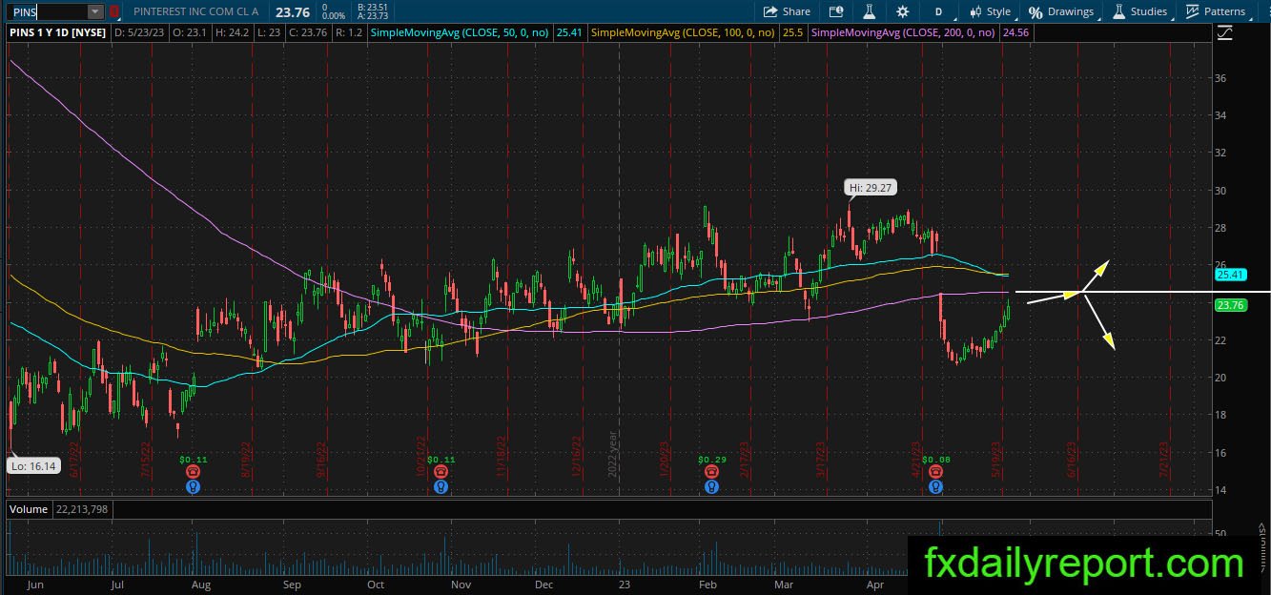
Task: Click the Nov label on time axis
Action: tap(461, 584)
